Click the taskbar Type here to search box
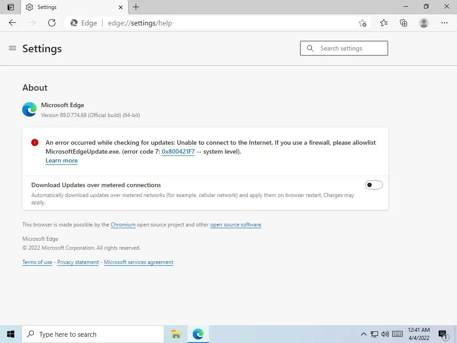This screenshot has width=457, height=343. (93, 334)
